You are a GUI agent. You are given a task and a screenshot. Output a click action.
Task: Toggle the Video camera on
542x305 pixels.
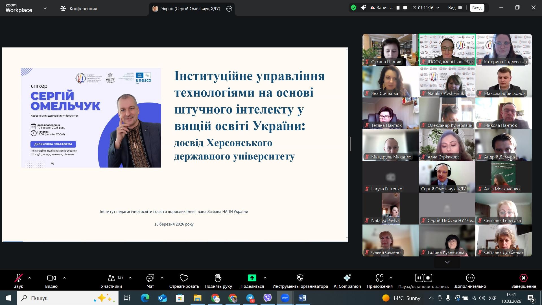51,278
